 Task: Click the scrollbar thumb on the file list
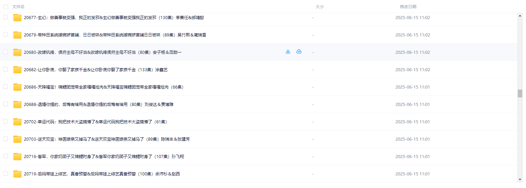[x=520, y=93]
